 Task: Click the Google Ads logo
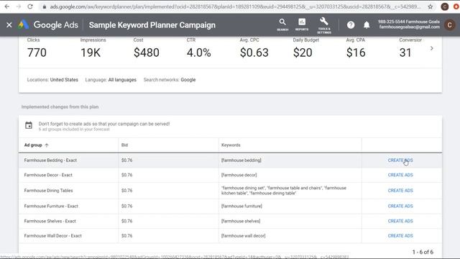(48, 25)
